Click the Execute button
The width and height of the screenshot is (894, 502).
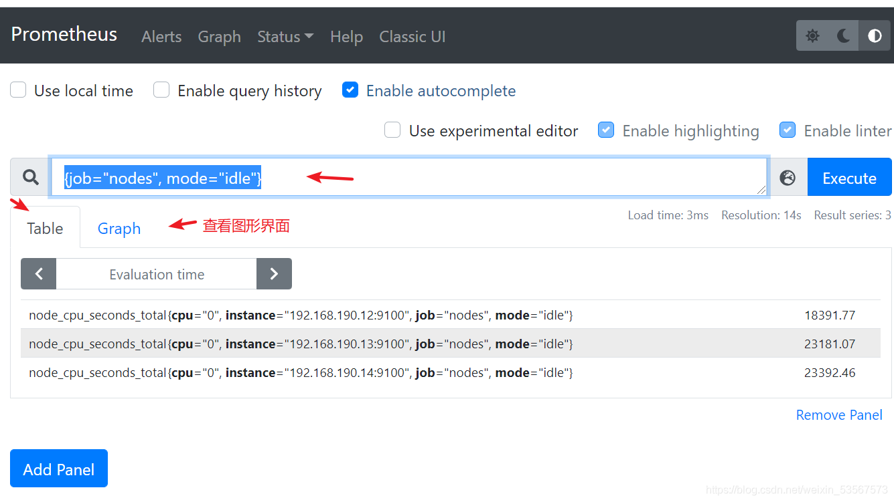point(849,178)
